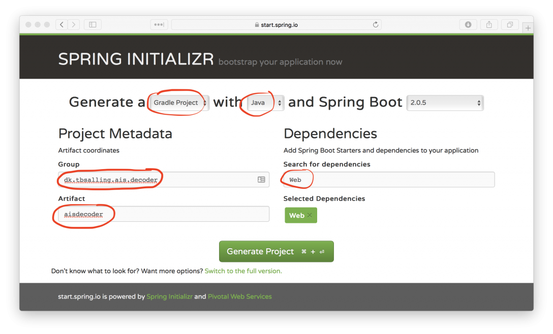Remove the Web dependency with its X
Viewport: 553px width, 334px height.
point(310,215)
